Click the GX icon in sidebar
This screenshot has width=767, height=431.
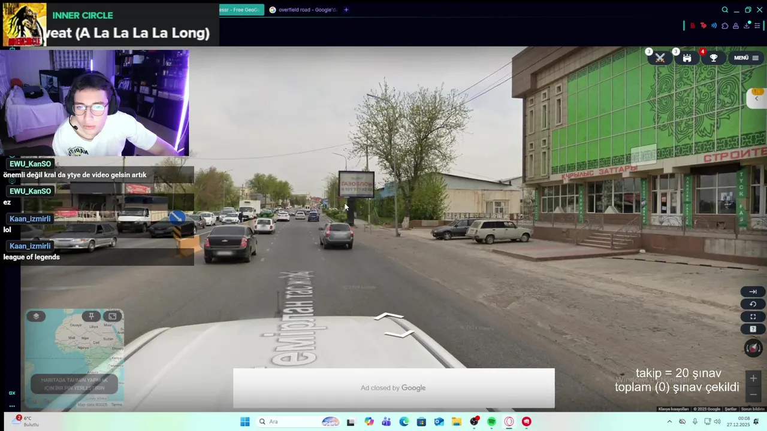coord(11,393)
